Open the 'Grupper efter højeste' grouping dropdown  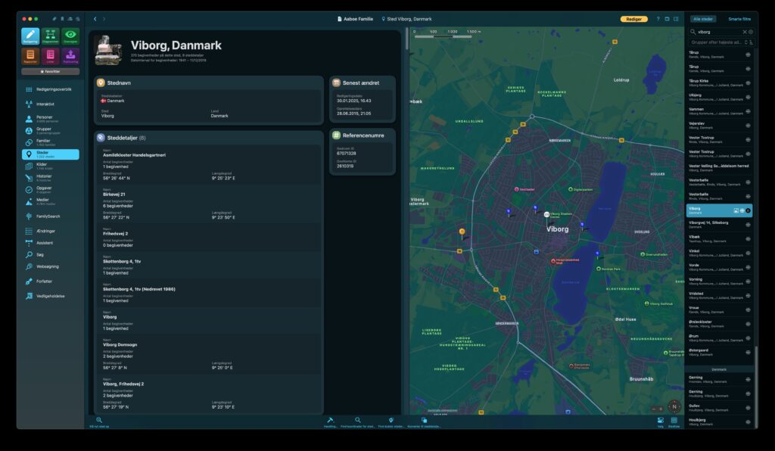715,42
